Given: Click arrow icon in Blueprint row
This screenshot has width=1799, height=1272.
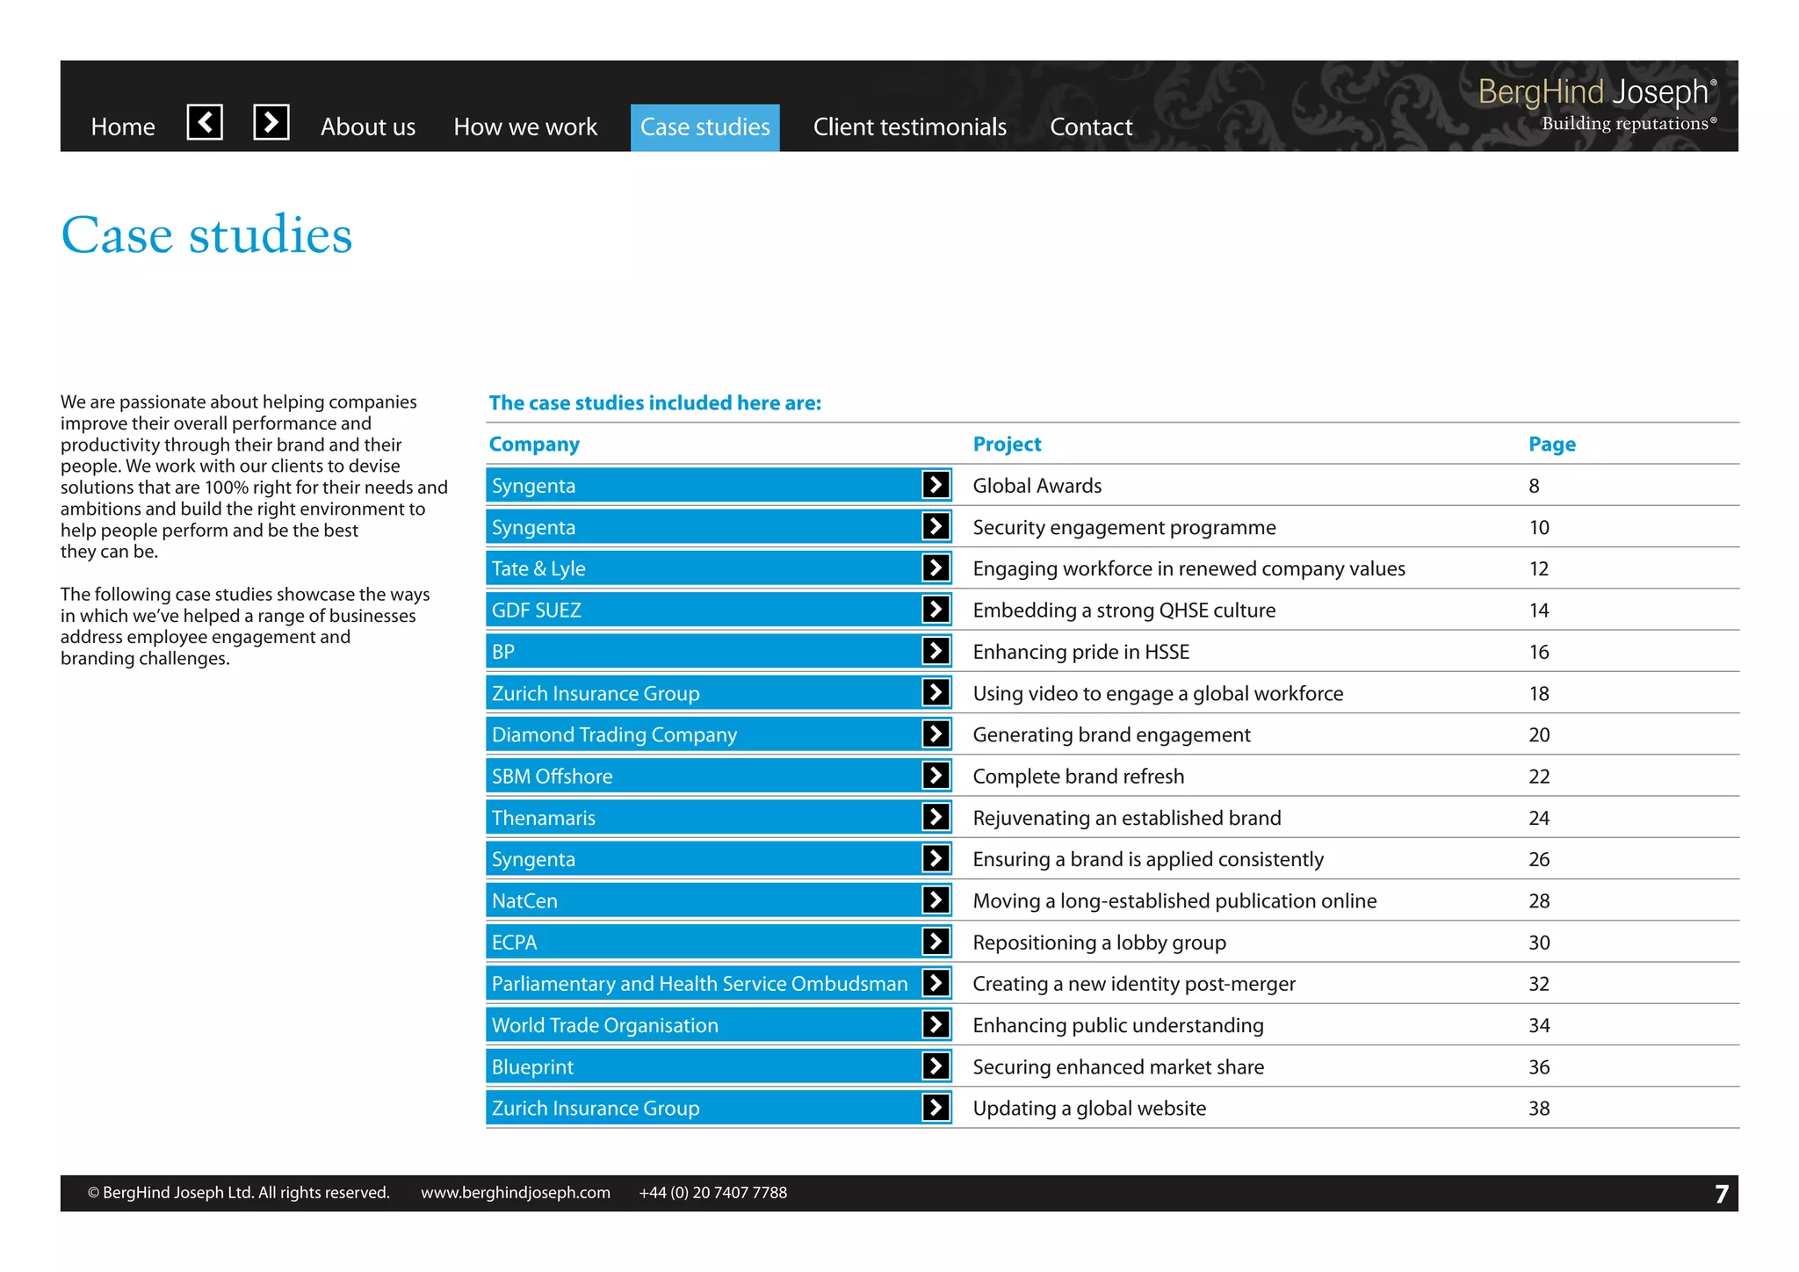Looking at the screenshot, I should click(x=936, y=1066).
